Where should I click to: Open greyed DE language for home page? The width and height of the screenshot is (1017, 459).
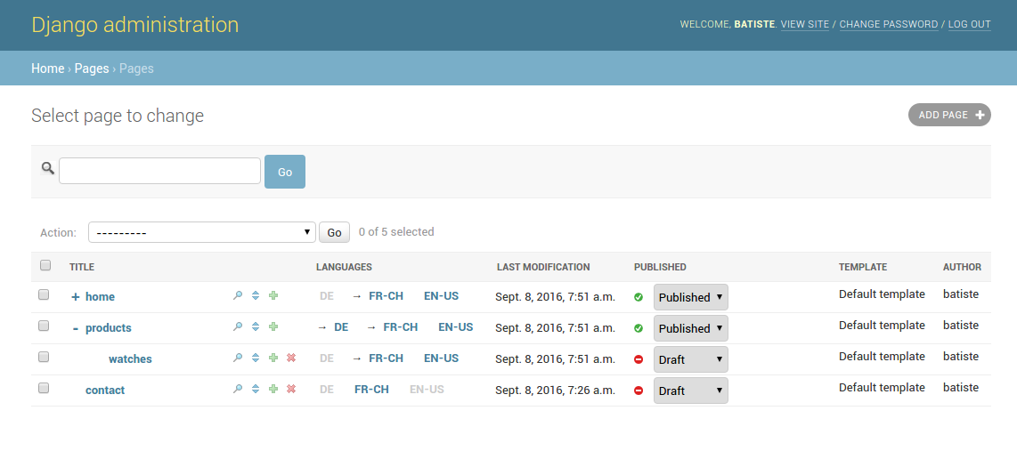point(327,296)
